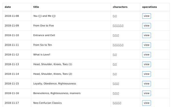Click view for Head, Shoulder, Knees, Toes (2)

pyautogui.click(x=146, y=74)
